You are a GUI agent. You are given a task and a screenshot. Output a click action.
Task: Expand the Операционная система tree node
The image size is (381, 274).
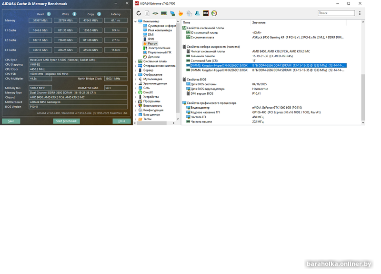(136, 66)
